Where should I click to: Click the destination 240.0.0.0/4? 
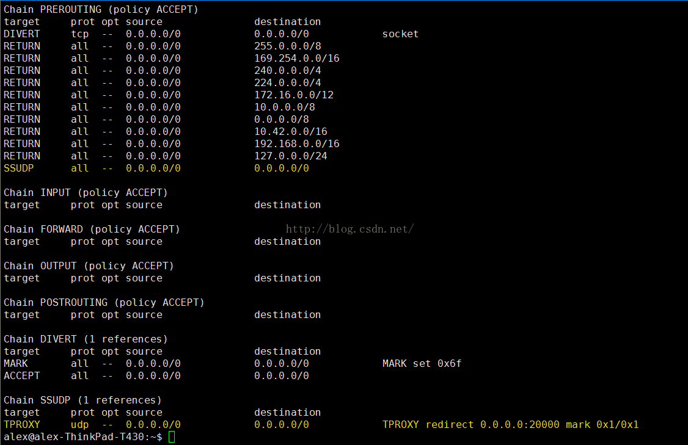coord(287,71)
